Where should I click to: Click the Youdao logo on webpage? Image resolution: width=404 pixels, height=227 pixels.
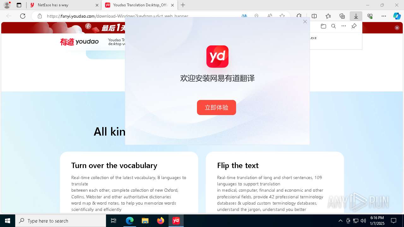[x=79, y=42]
